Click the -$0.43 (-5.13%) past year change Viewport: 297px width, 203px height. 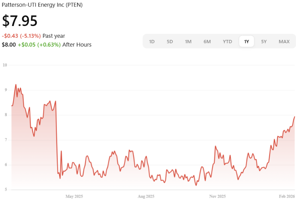tap(21, 36)
